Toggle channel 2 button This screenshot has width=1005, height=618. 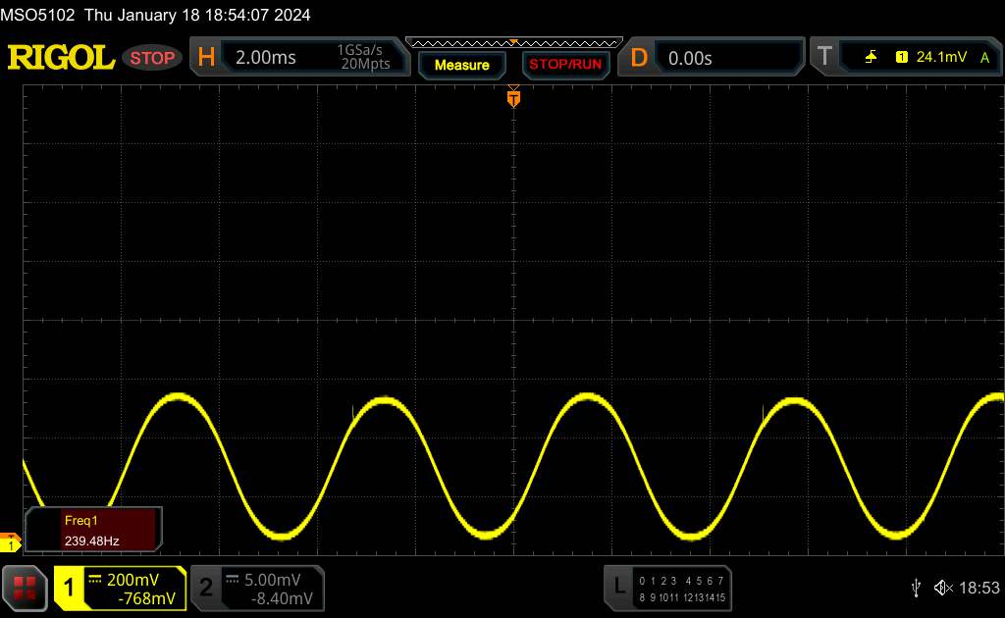(x=206, y=588)
